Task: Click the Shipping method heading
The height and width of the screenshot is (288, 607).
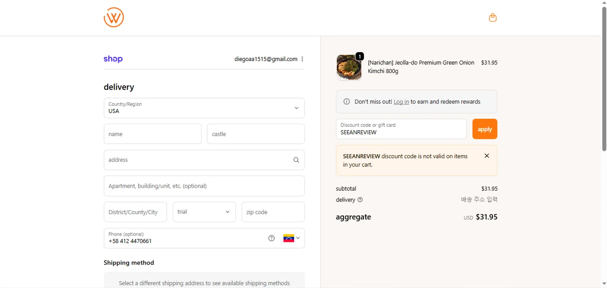Action: [129, 263]
